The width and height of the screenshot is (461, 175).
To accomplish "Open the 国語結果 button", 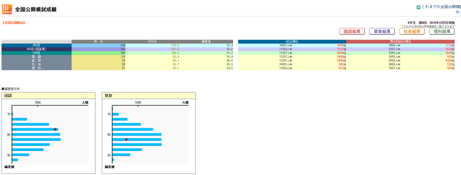I will pos(352,31).
